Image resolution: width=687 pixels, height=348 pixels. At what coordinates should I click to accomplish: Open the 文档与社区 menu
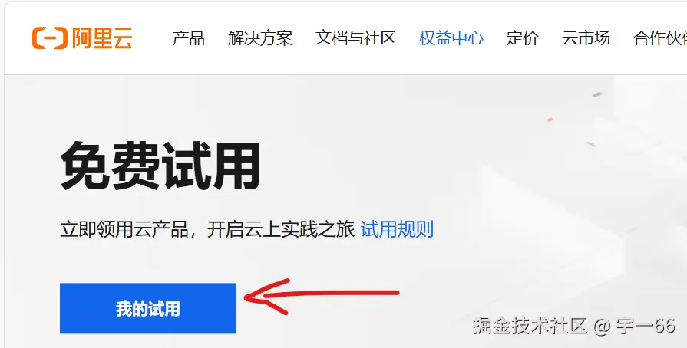coord(355,38)
